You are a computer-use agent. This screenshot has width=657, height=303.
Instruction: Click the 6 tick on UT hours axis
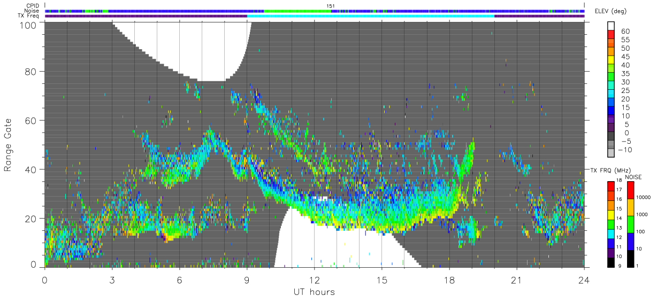180,279
